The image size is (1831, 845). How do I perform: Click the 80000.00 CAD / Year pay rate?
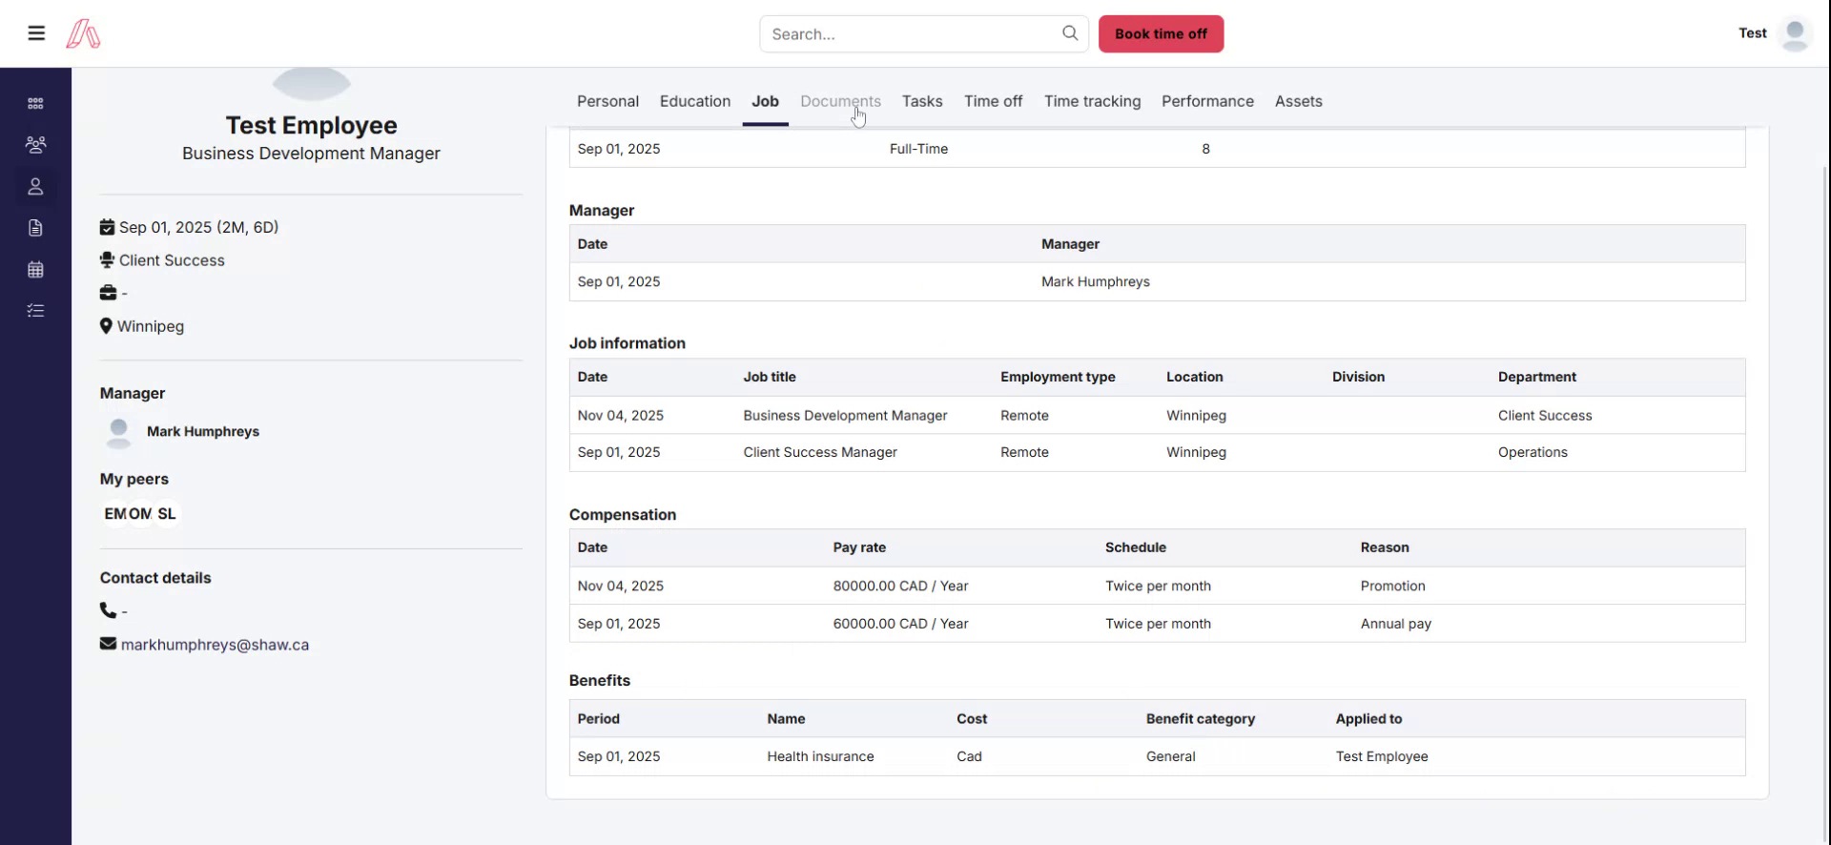tap(900, 587)
